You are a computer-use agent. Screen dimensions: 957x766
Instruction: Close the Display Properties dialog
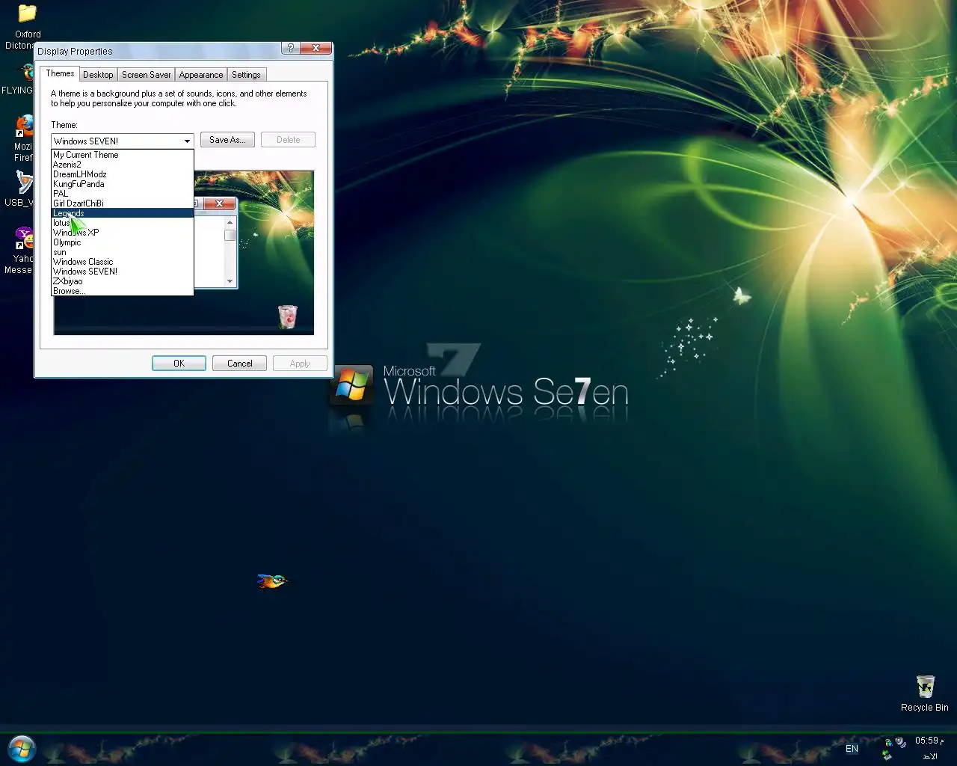coord(316,48)
